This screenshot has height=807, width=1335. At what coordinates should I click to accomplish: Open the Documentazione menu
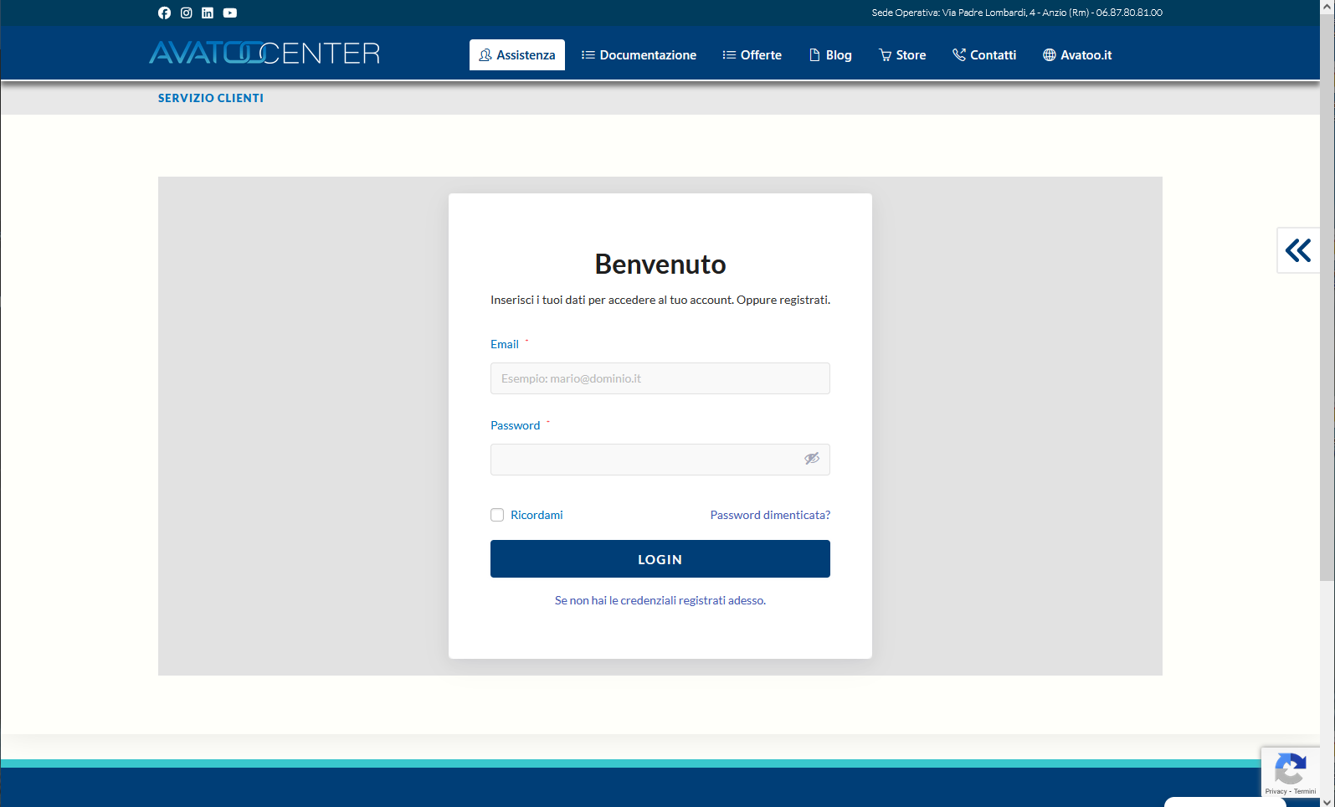pyautogui.click(x=639, y=55)
